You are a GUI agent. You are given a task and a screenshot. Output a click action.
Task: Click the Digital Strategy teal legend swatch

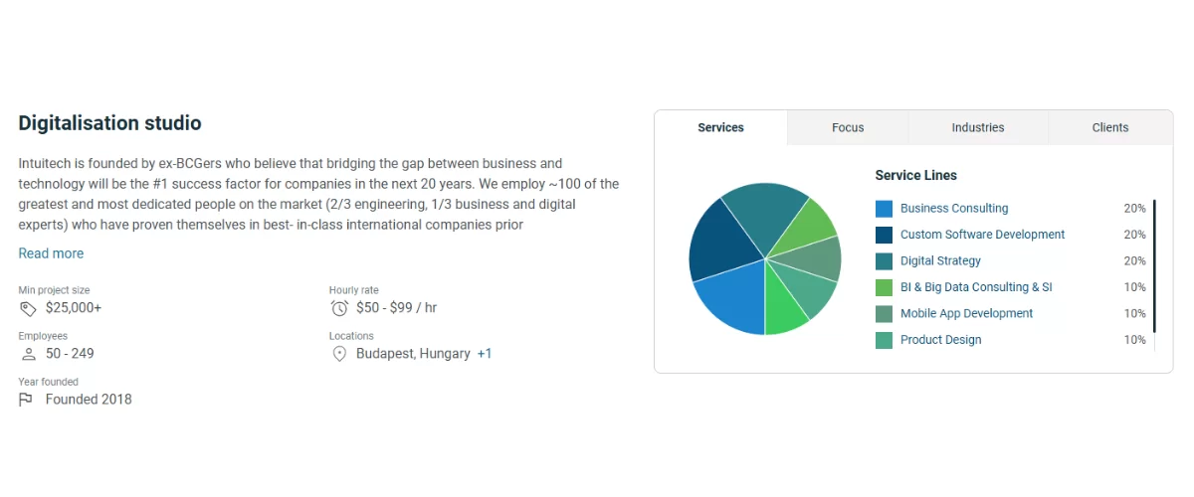884,261
